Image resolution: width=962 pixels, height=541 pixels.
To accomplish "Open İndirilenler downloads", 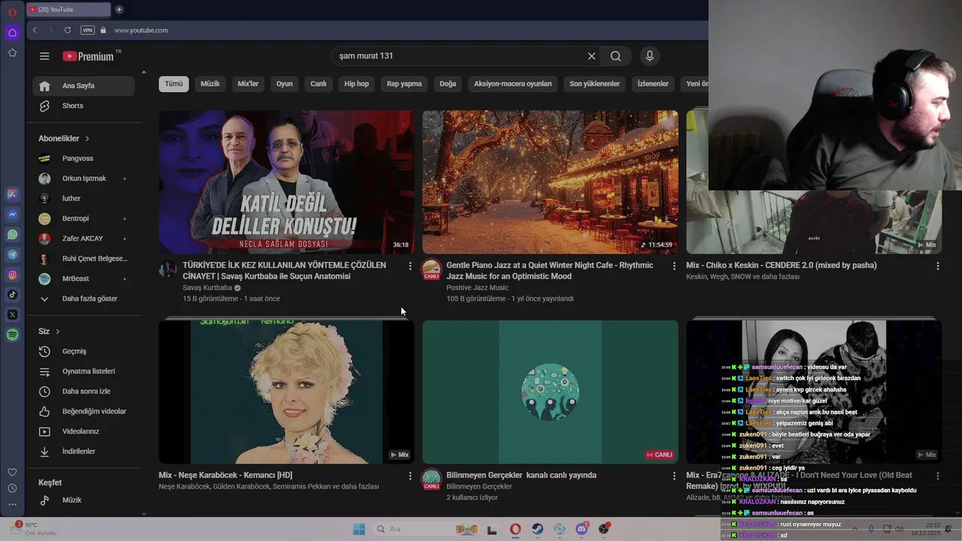I will click(x=83, y=452).
